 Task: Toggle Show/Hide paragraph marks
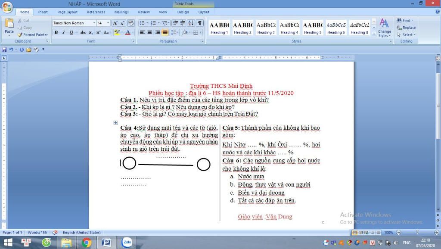[199, 23]
